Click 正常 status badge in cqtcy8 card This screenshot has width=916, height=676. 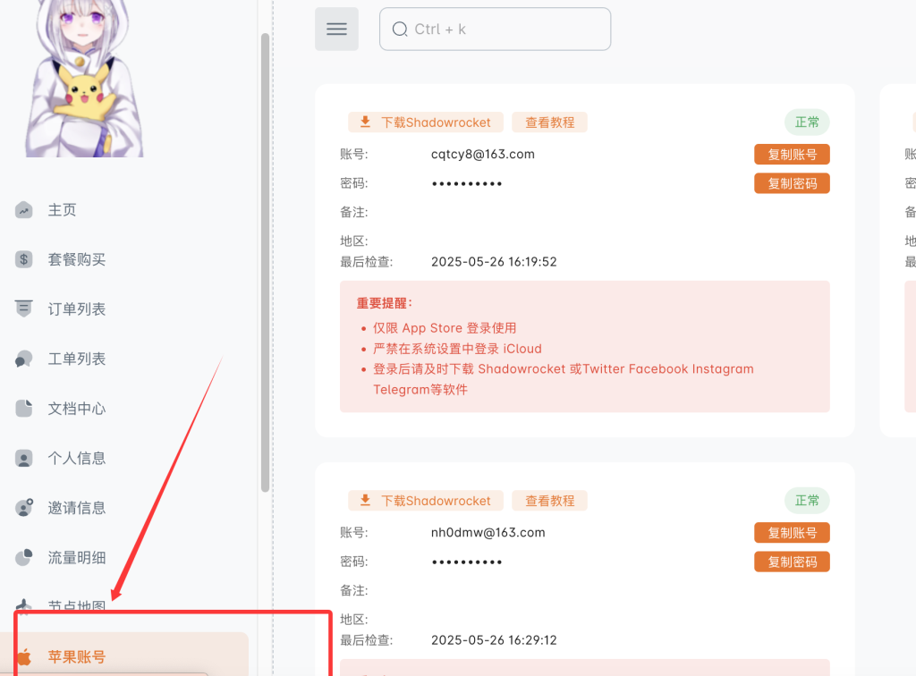(x=807, y=122)
